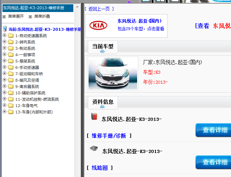Expand the 7-驱动轴和车桥 tree node
231x177 pixels.
tap(4, 73)
